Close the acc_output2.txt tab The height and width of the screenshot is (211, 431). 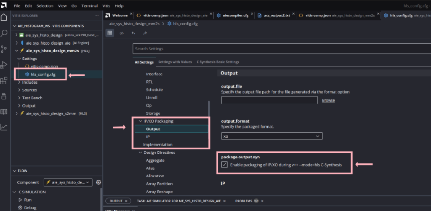293,14
